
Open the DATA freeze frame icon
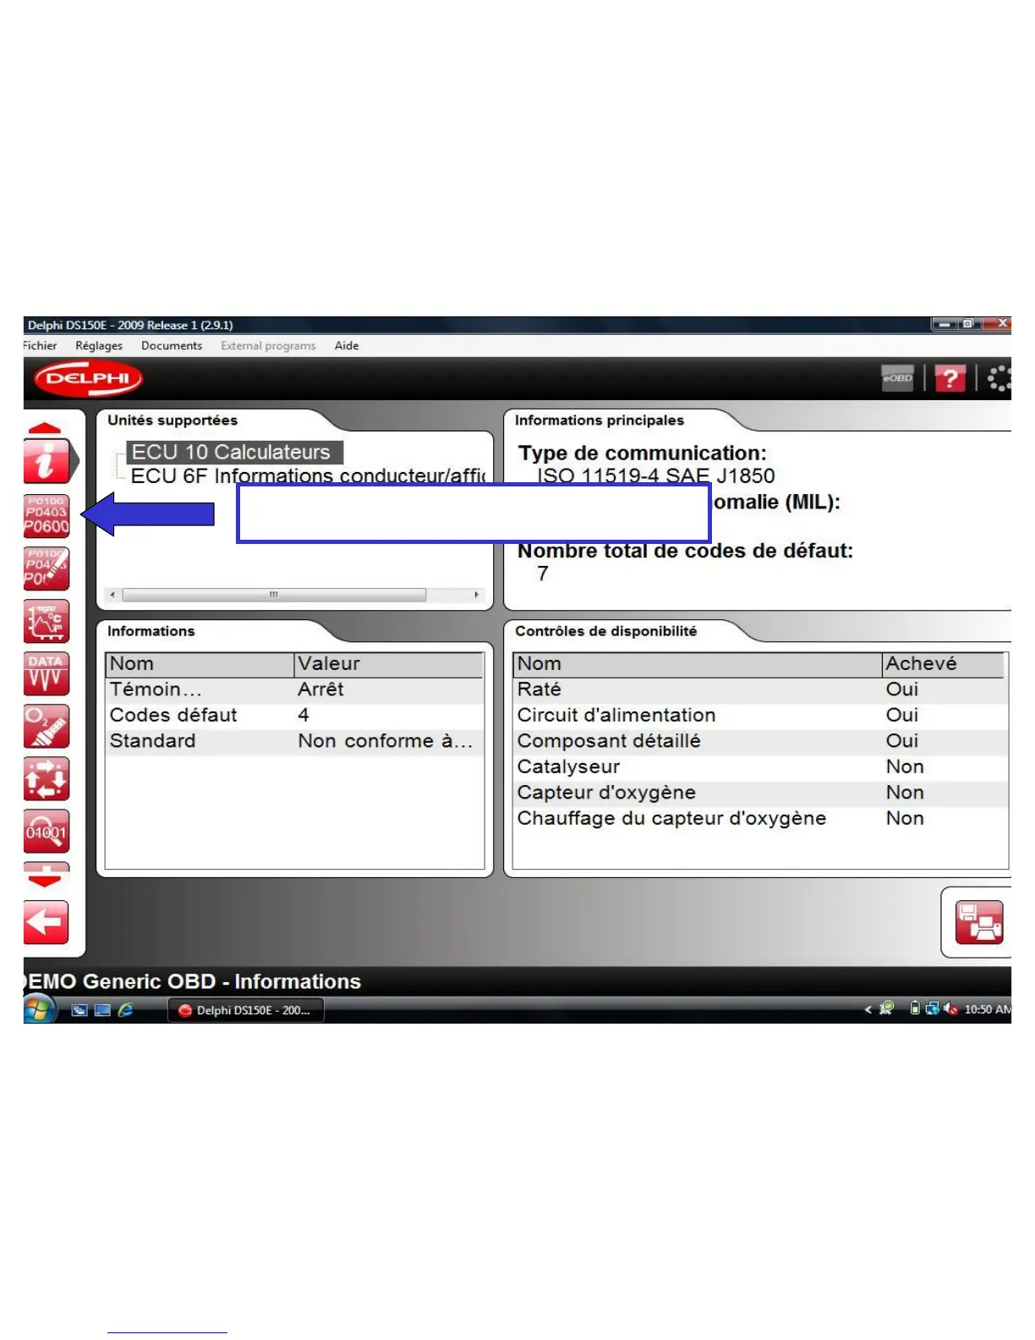click(47, 674)
